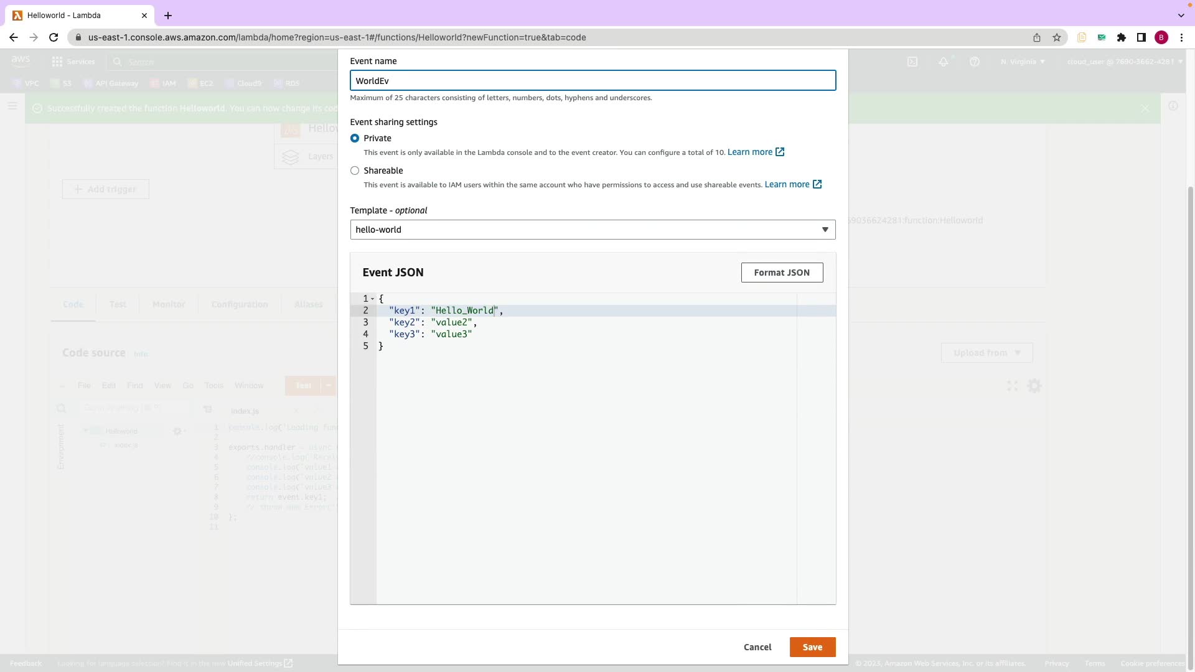
Task: Select the Private sharing radio button
Action: [355, 138]
